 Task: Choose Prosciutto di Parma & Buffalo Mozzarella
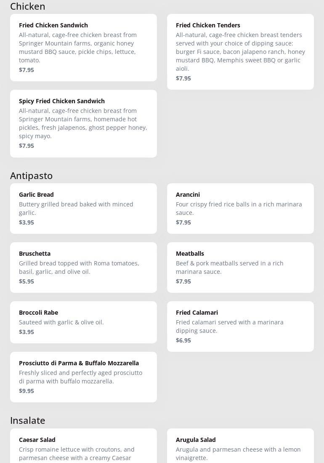(x=83, y=377)
